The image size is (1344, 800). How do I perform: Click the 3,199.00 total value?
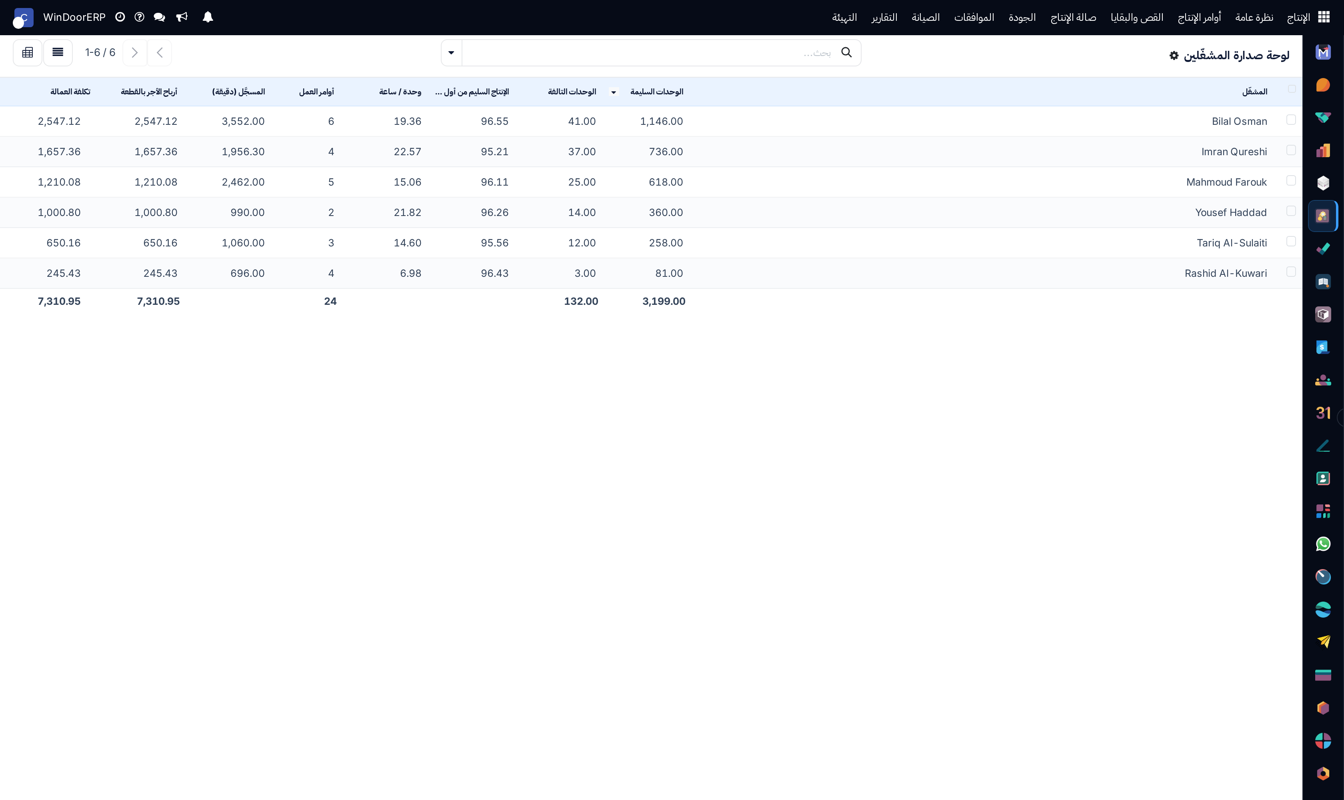coord(664,301)
